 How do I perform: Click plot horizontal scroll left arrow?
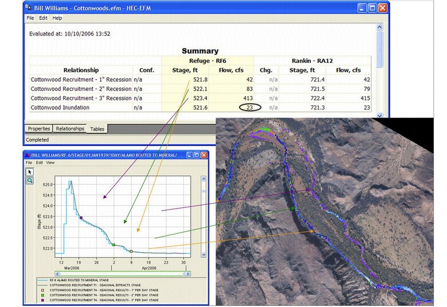coord(57,274)
